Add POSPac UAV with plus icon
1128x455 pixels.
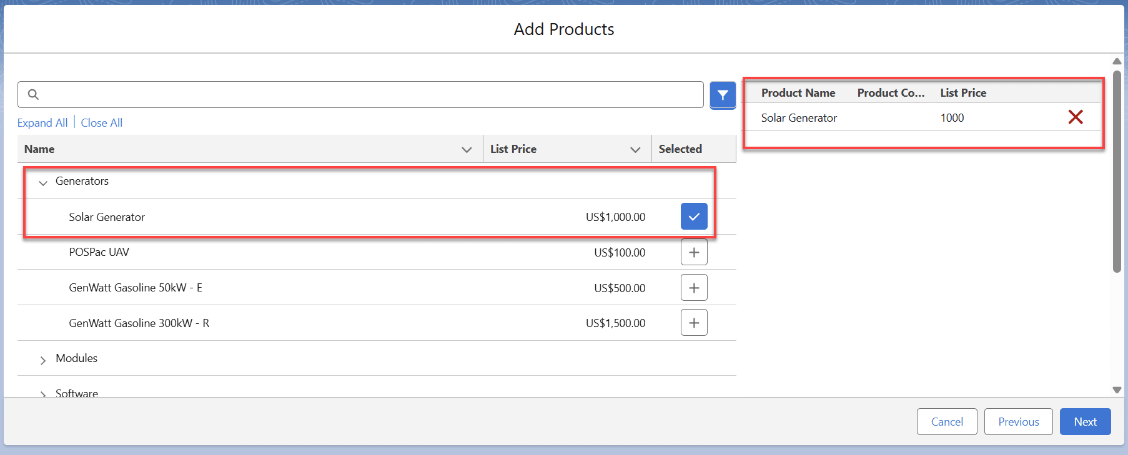(x=693, y=252)
